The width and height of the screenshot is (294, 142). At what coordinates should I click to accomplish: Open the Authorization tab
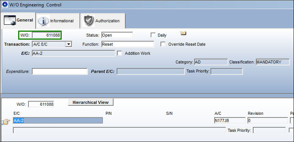click(x=103, y=21)
